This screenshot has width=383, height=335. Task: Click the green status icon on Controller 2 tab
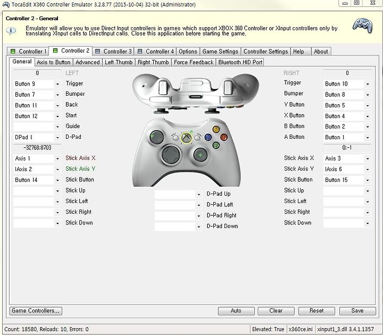coord(55,51)
